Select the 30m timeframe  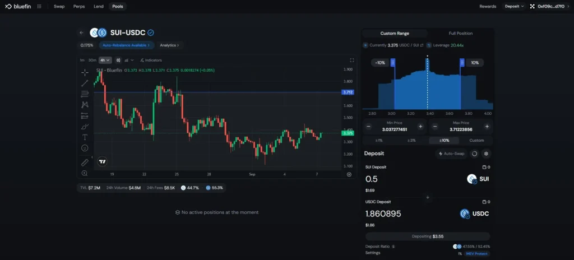(92, 60)
